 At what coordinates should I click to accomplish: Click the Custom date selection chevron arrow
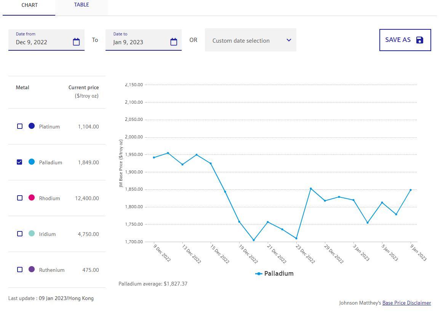(x=289, y=40)
